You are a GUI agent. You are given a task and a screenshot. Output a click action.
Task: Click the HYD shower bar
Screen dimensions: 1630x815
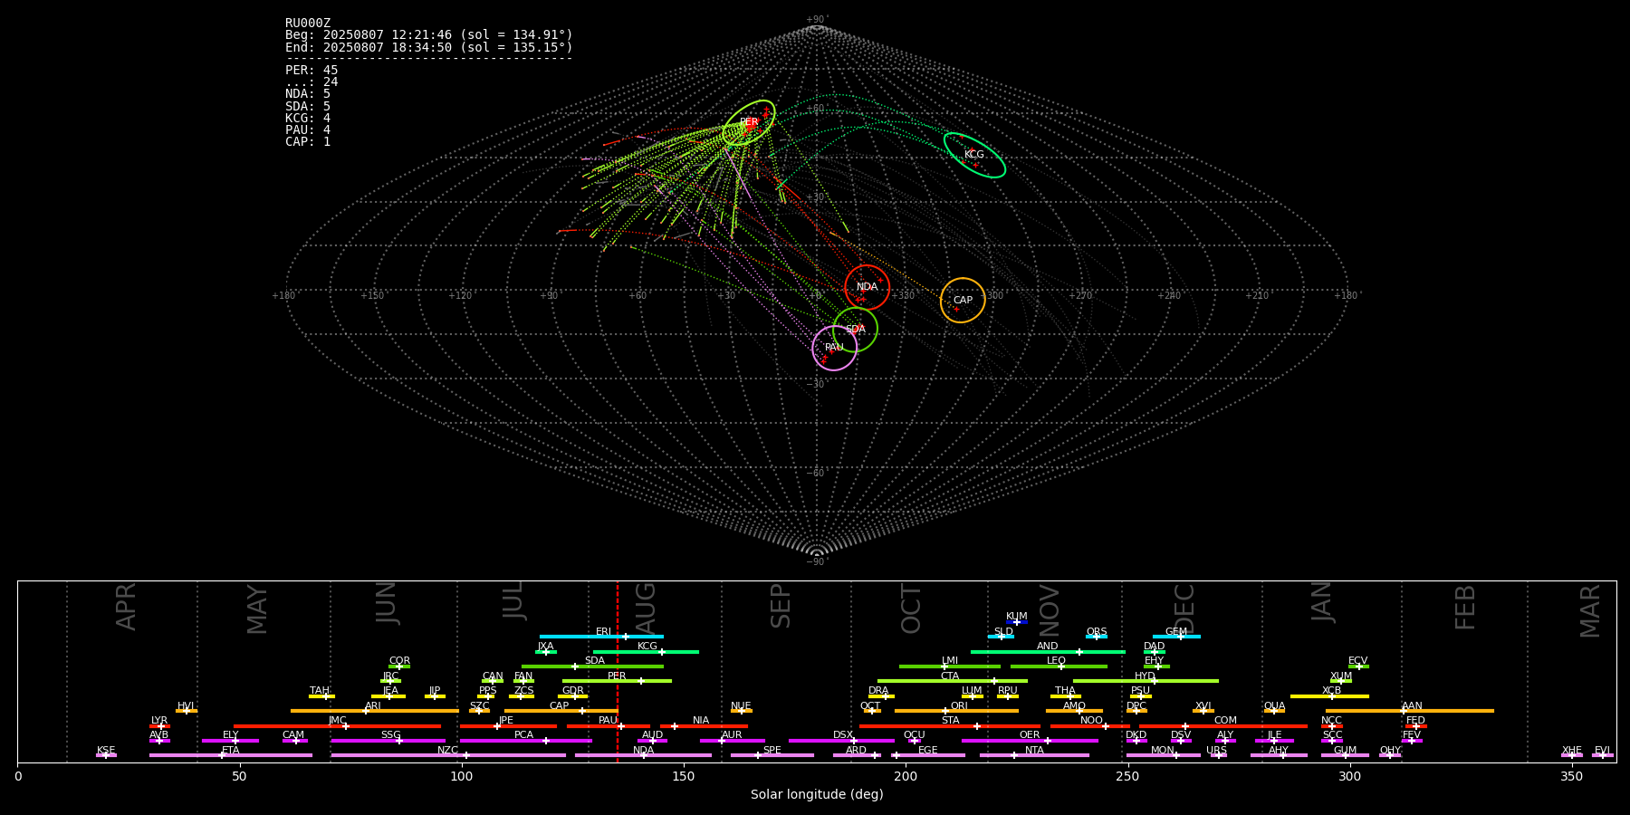pos(1146,681)
